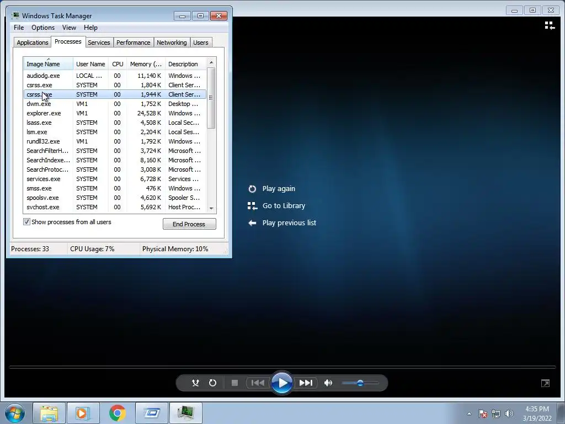Click the Play previous list link text
This screenshot has width=565, height=424.
[x=289, y=223]
